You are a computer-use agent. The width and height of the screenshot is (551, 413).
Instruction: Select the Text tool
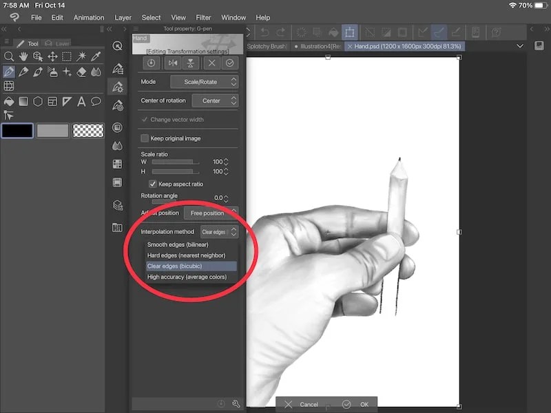[81, 101]
